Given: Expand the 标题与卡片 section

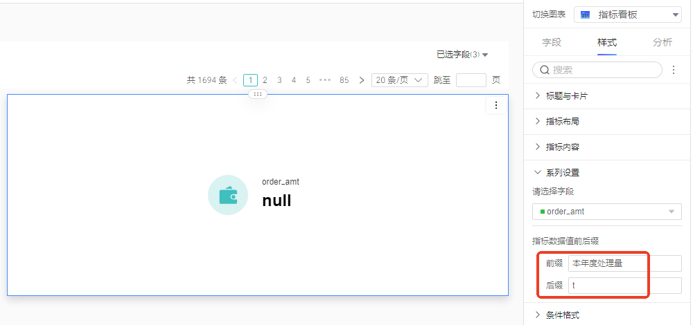Looking at the screenshot, I should point(567,96).
